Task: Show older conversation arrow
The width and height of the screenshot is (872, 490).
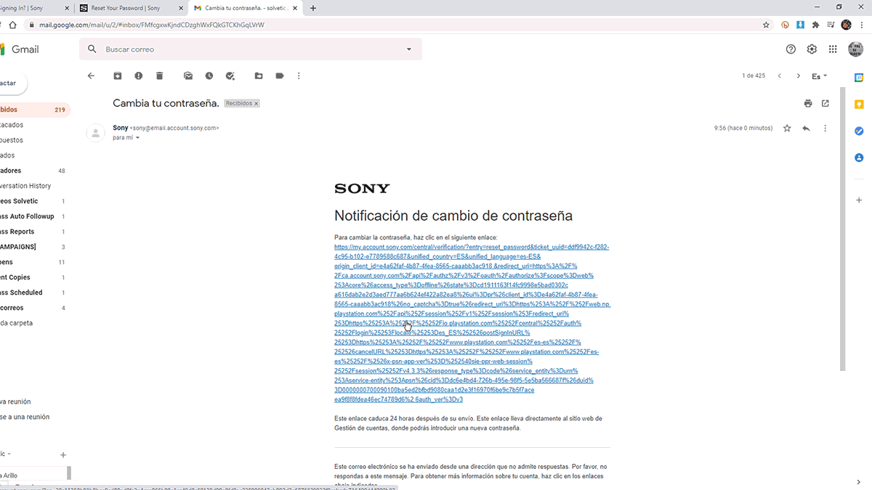Action: (x=799, y=75)
